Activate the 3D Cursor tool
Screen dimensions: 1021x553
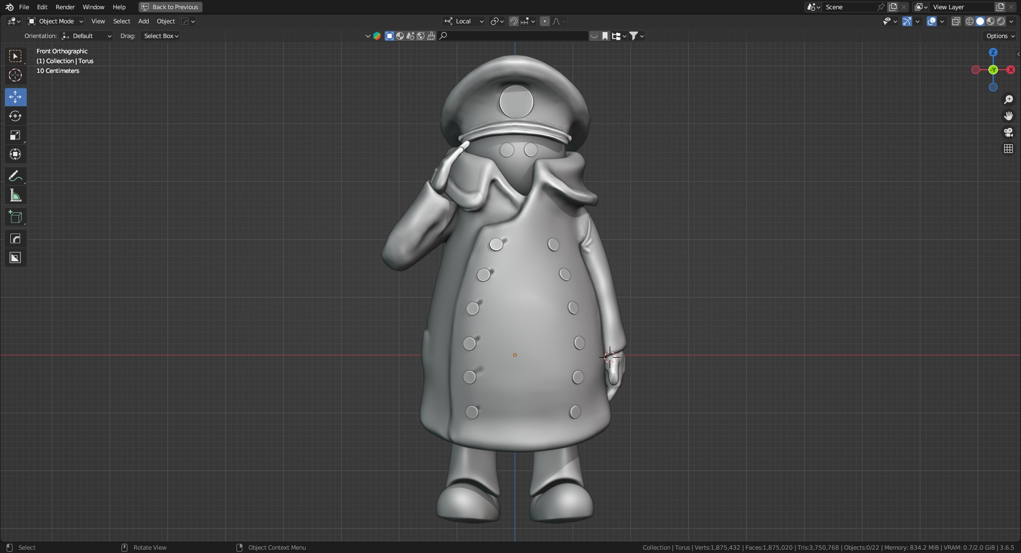pyautogui.click(x=15, y=75)
